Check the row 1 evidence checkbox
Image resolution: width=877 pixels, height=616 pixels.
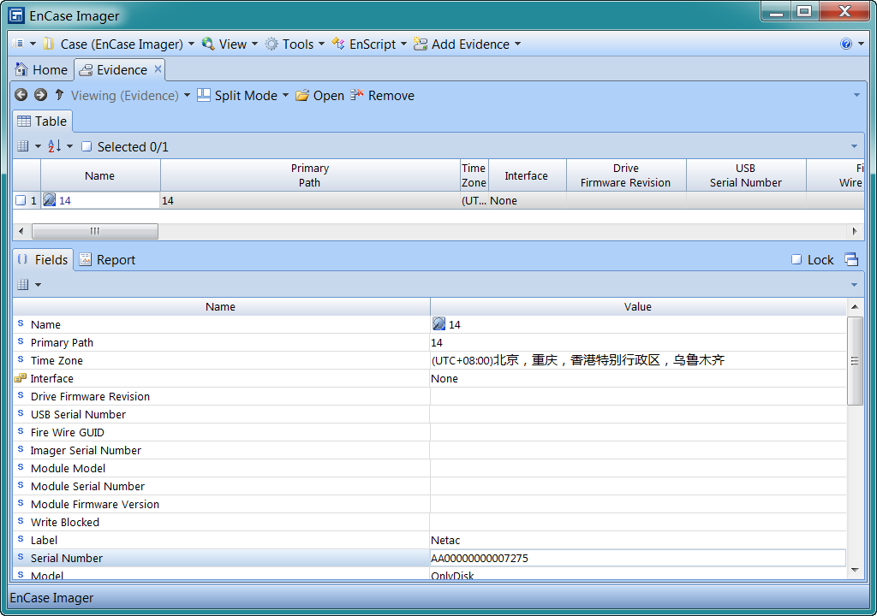[21, 200]
